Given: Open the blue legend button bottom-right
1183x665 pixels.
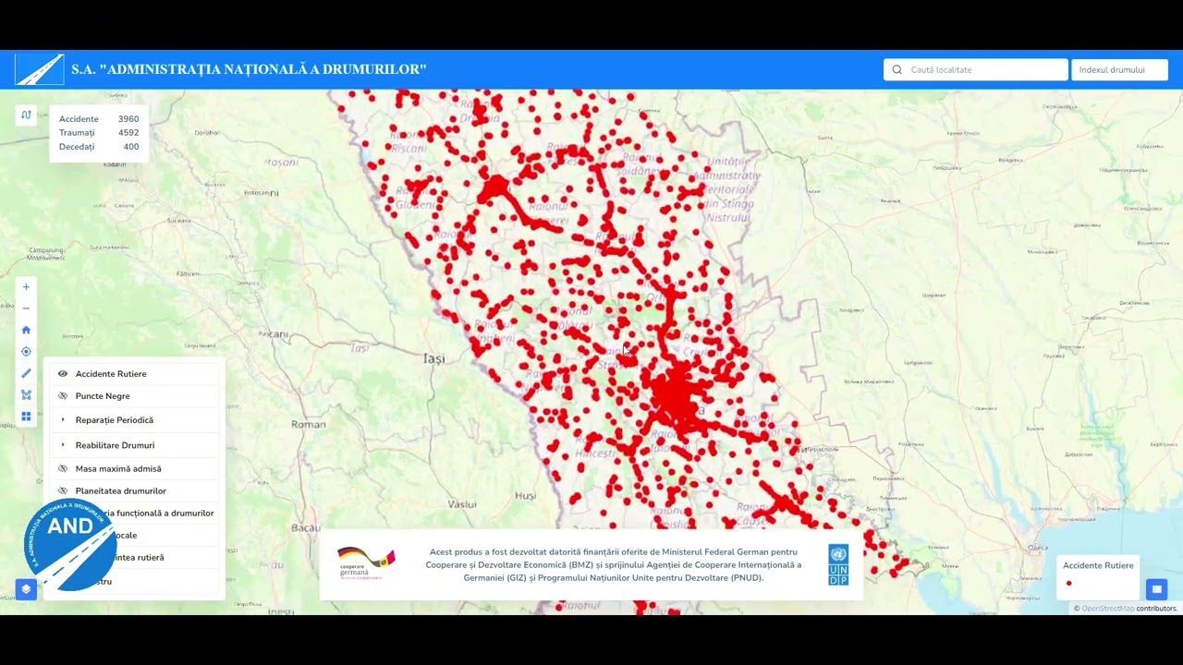Looking at the screenshot, I should (1156, 589).
